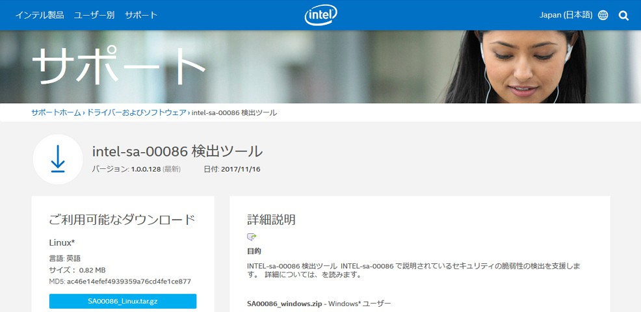Open the search magnifier icon

[x=623, y=16]
